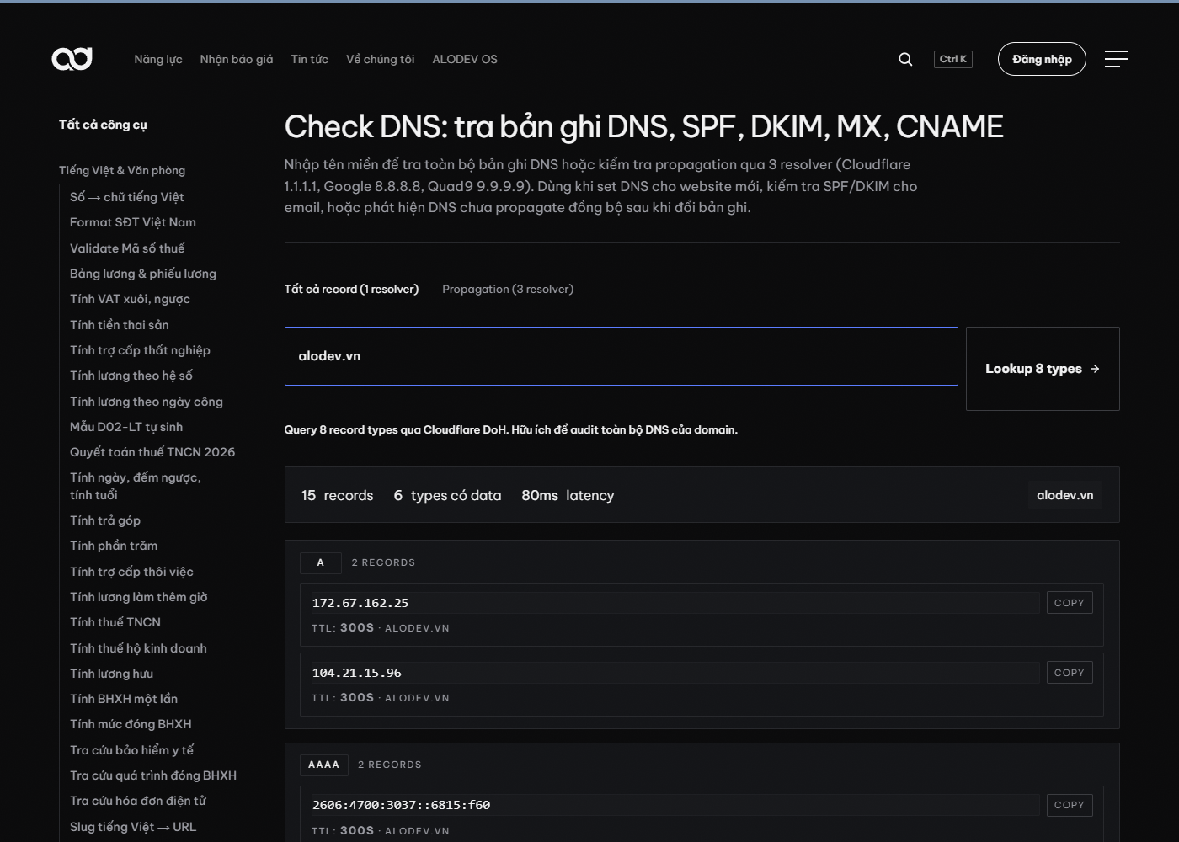
Task: Open Bảng lương & phiếu lương tool
Action: point(143,274)
